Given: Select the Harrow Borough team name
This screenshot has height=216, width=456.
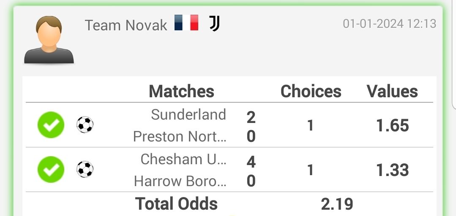Looking at the screenshot, I should (x=180, y=181).
